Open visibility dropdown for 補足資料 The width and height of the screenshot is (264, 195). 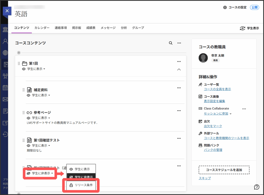[38, 95]
